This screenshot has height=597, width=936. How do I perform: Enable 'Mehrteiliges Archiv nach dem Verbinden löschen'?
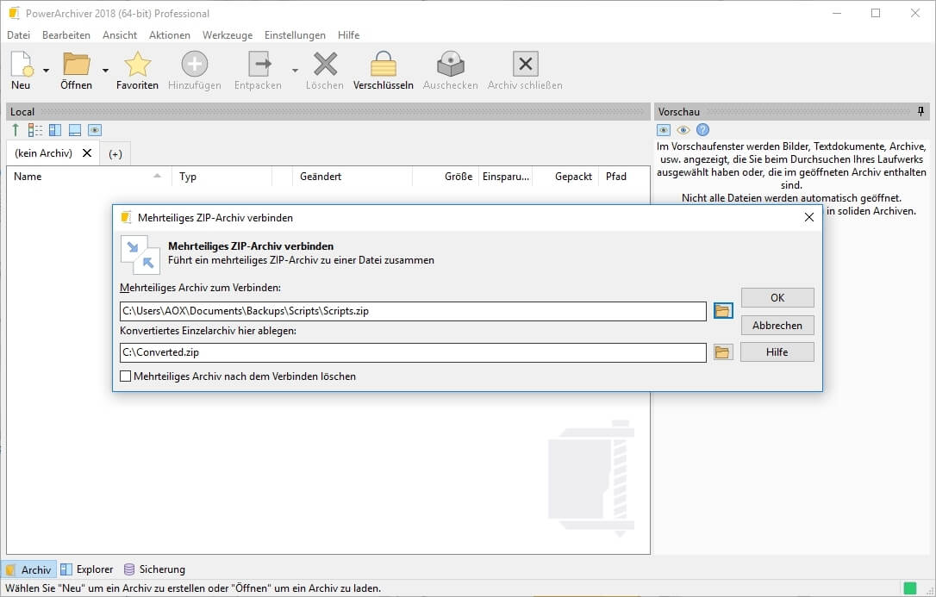tap(126, 376)
